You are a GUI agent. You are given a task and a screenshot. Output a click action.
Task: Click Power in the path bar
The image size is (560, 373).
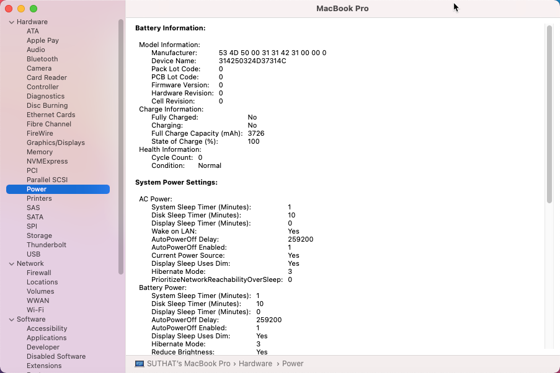click(x=293, y=364)
